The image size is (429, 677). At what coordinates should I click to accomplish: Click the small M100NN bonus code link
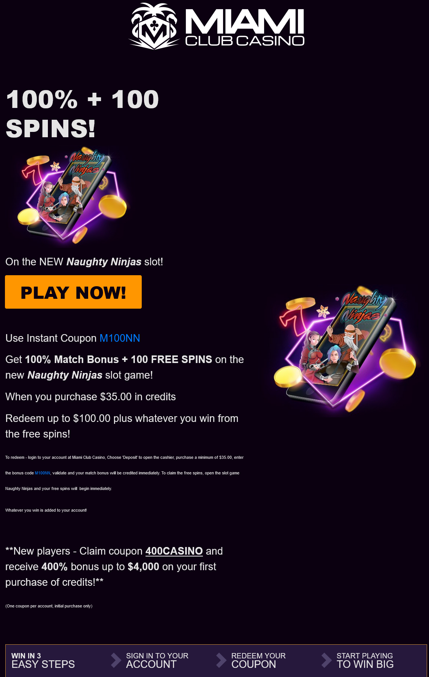[x=43, y=473]
